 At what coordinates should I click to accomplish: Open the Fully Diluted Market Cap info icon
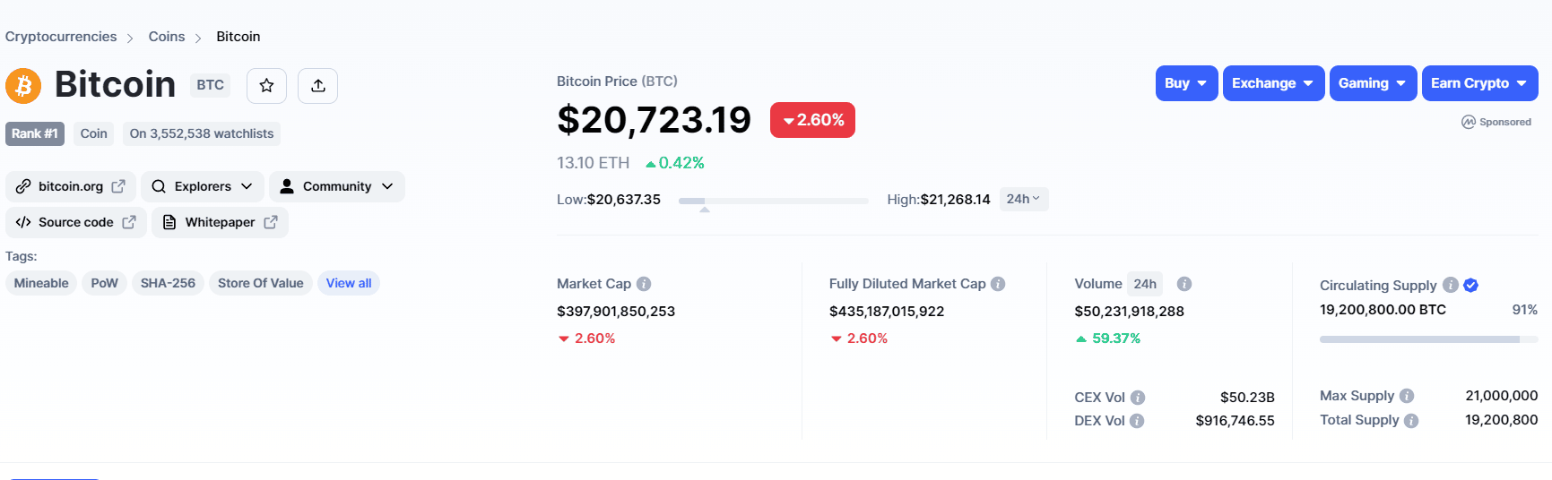tap(998, 284)
